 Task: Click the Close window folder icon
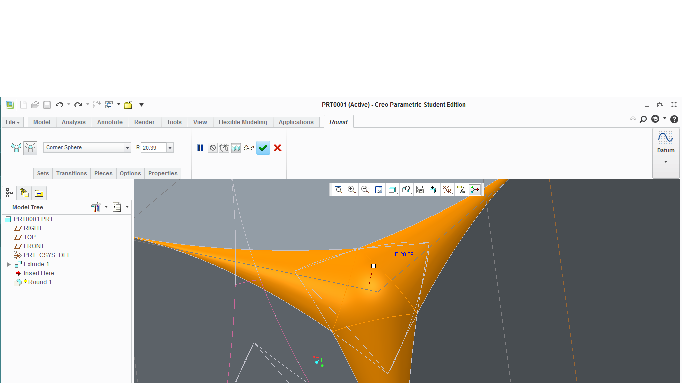[128, 105]
